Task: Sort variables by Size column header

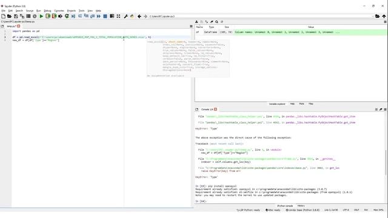Action: point(227,27)
